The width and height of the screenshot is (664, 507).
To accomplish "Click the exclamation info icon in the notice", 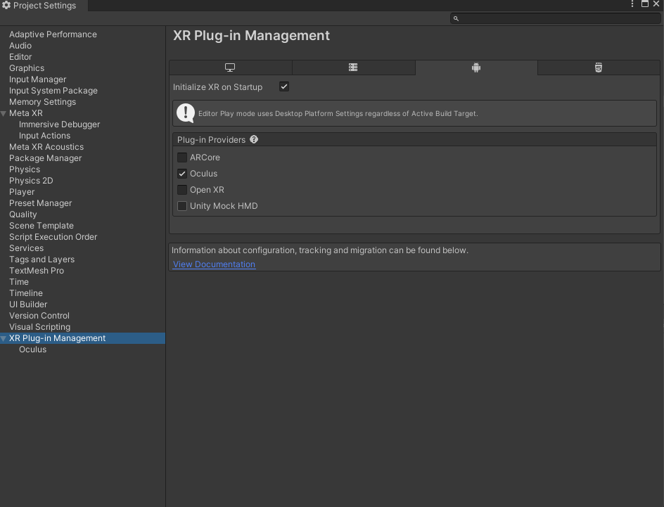I will (x=186, y=113).
